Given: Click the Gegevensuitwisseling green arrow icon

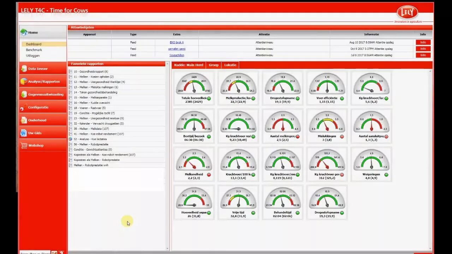Looking at the screenshot, I should pos(24,94).
